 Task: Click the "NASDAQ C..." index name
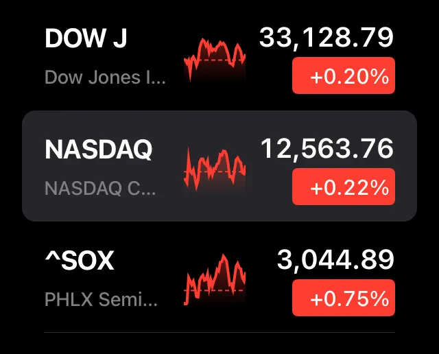100,187
